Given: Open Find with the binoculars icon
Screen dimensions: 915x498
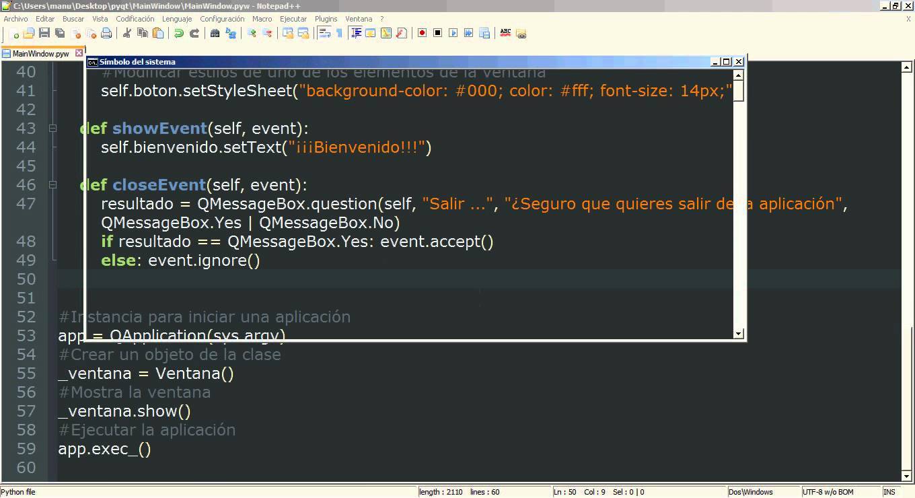Looking at the screenshot, I should click(x=215, y=33).
